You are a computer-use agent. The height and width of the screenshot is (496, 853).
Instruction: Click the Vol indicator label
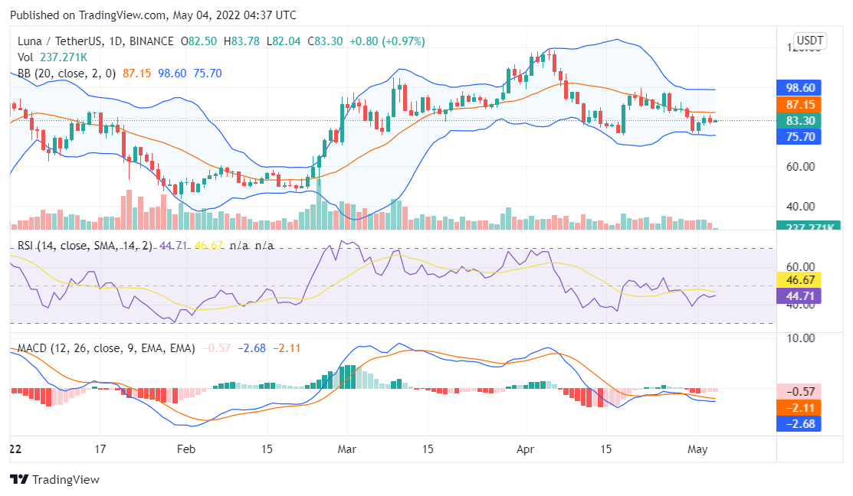tap(24, 57)
